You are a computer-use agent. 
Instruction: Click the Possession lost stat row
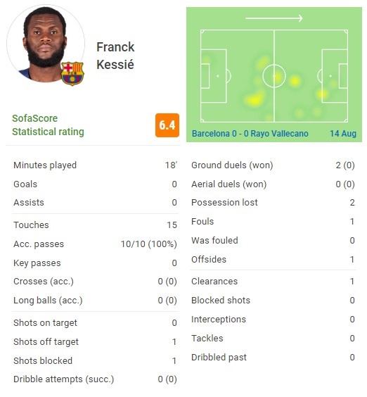[x=273, y=203]
